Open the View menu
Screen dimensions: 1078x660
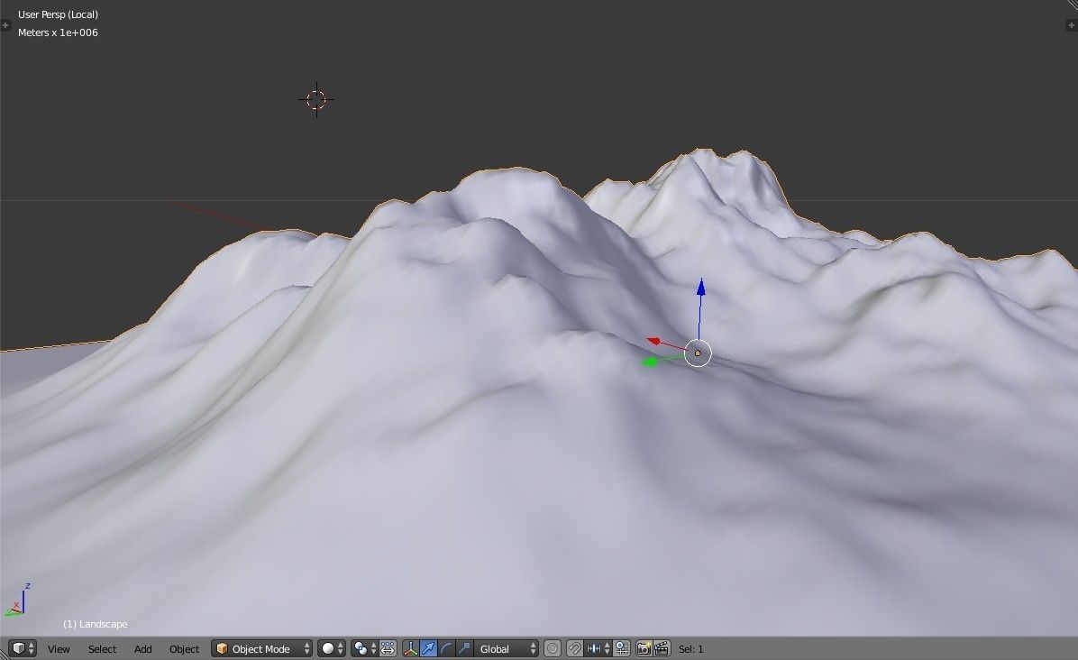click(59, 649)
